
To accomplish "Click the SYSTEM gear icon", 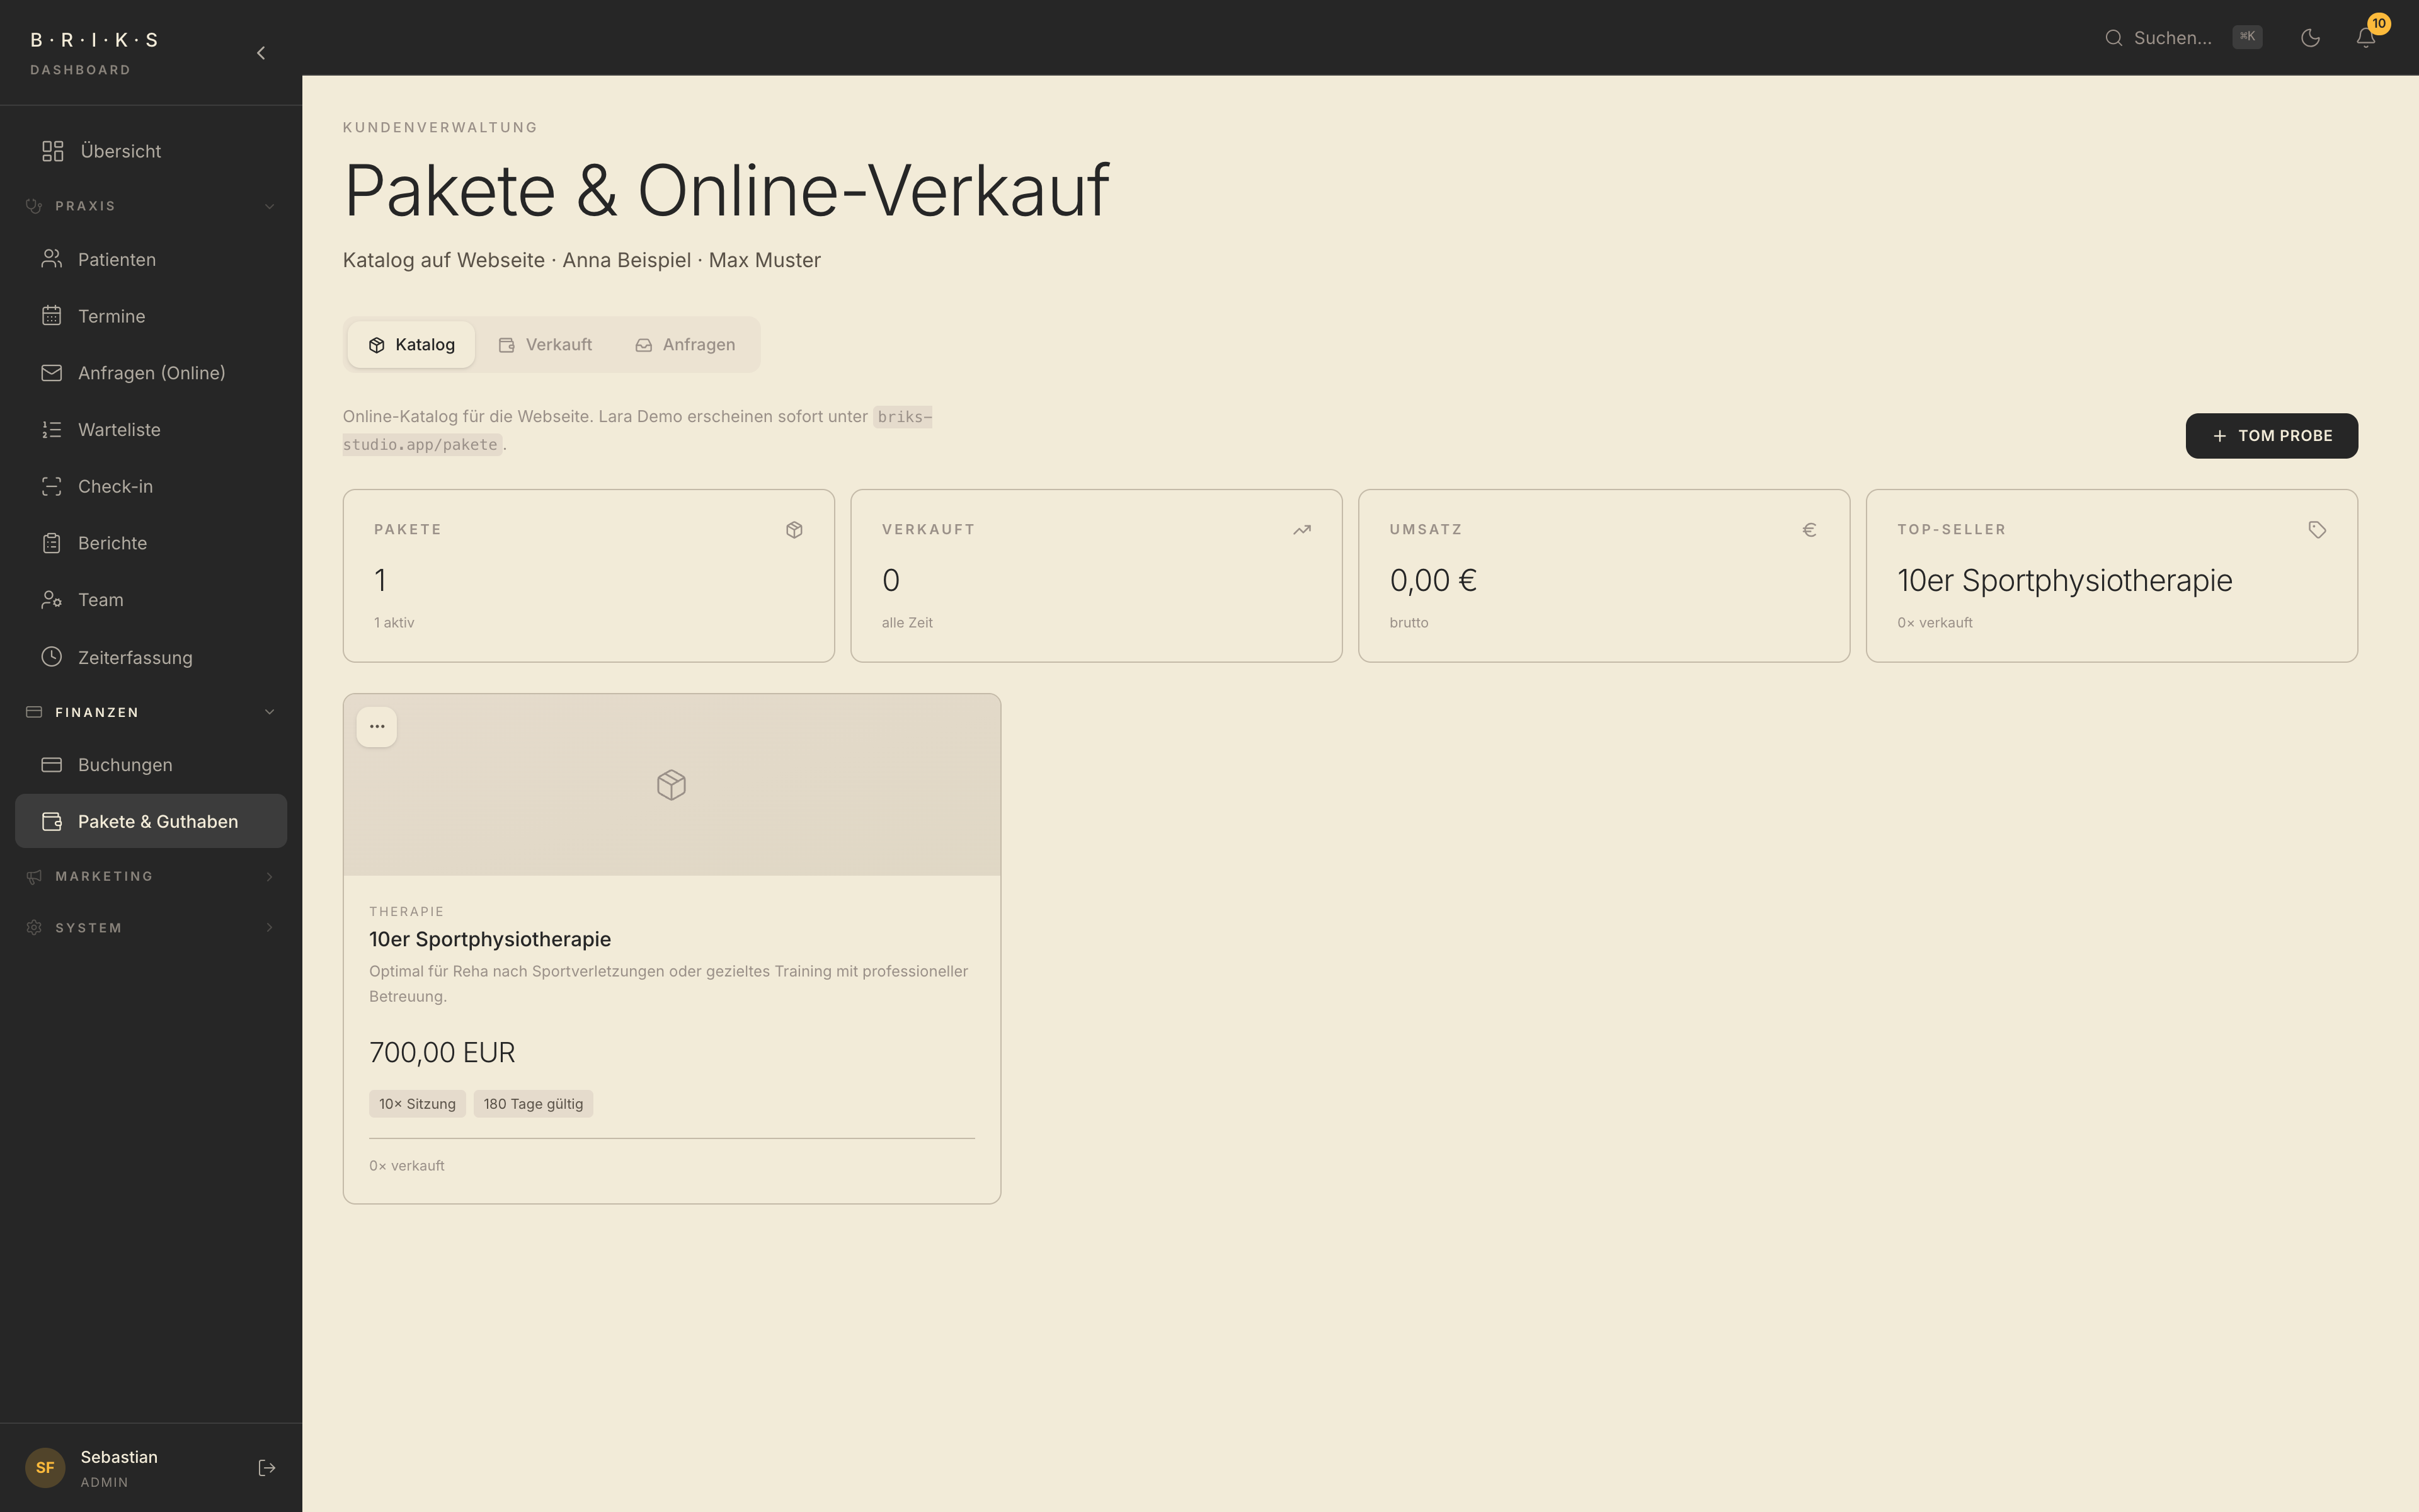I will click(x=34, y=928).
